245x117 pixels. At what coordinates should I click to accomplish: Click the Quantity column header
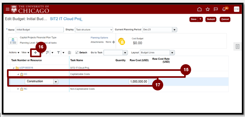coord(120,60)
